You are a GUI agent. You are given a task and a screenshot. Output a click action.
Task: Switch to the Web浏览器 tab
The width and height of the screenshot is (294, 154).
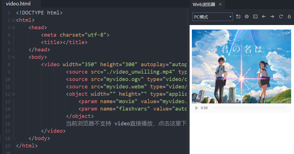[204, 4]
